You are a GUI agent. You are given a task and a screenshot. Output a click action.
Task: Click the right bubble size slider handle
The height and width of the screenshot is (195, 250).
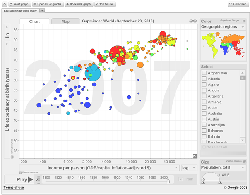[x=220, y=182]
